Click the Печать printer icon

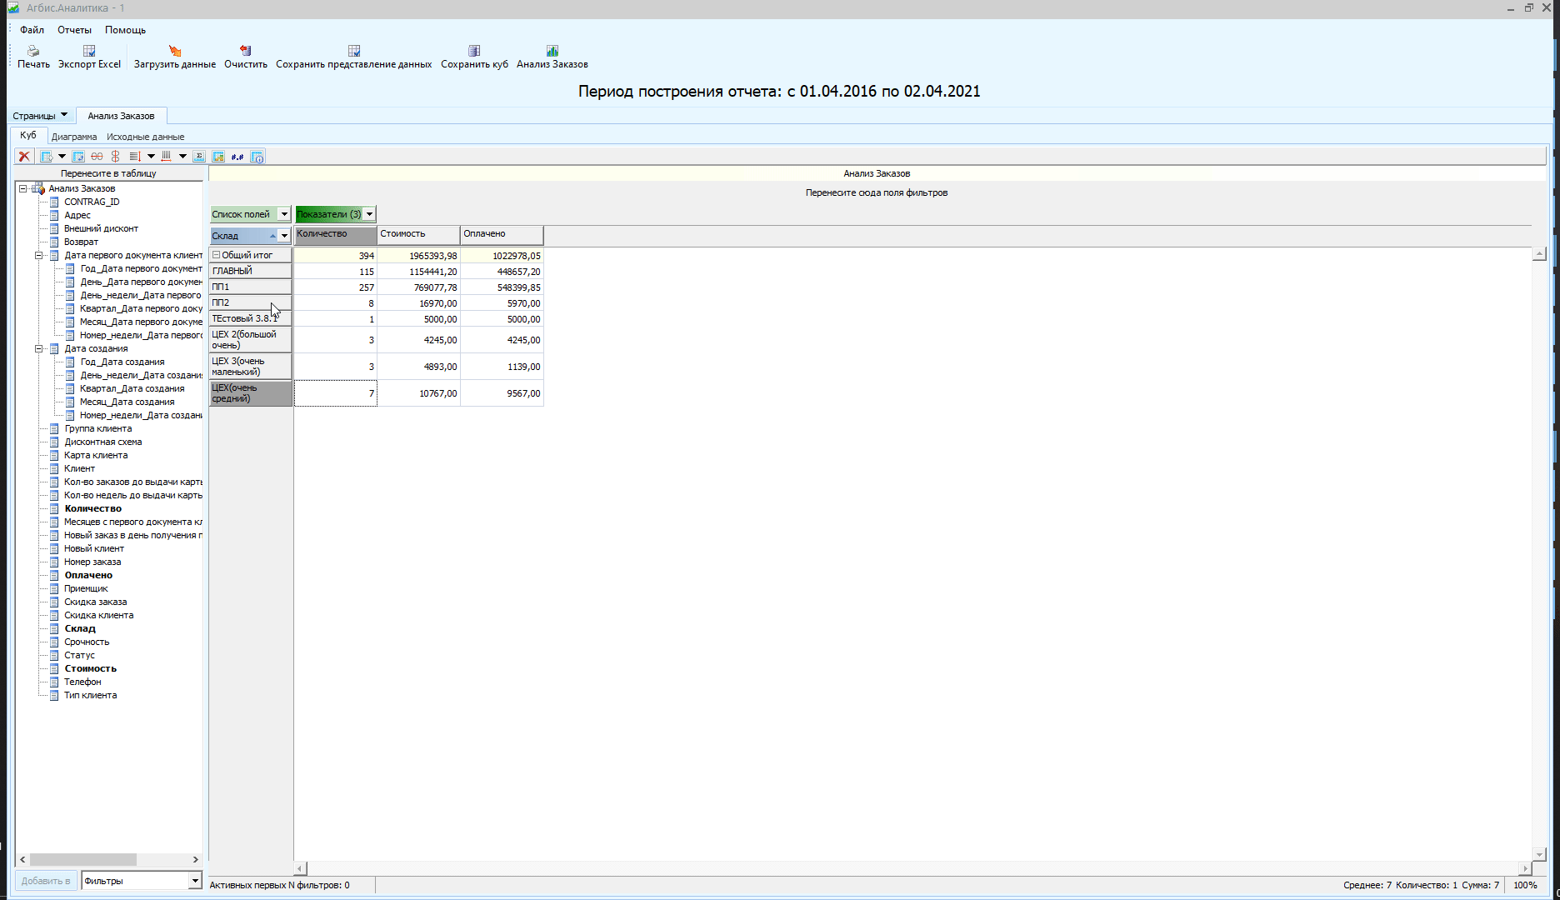coord(33,51)
